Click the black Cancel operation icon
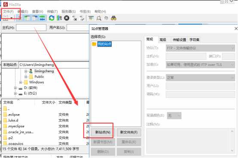The image size is (238, 158). (x=67, y=18)
